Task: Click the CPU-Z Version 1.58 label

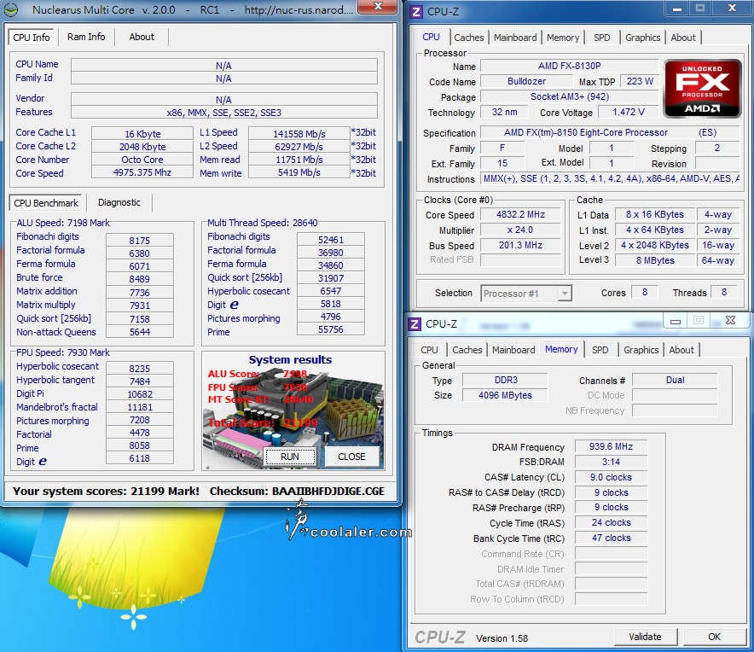Action: coord(502,638)
